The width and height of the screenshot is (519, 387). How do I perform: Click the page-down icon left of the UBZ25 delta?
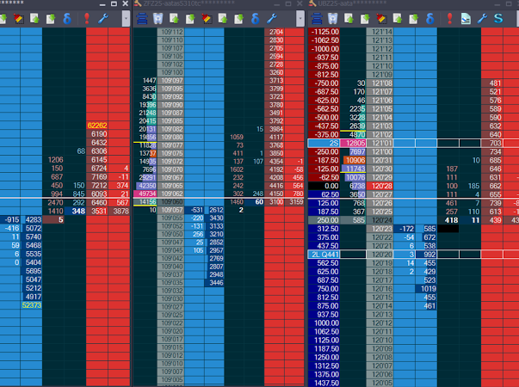414,19
